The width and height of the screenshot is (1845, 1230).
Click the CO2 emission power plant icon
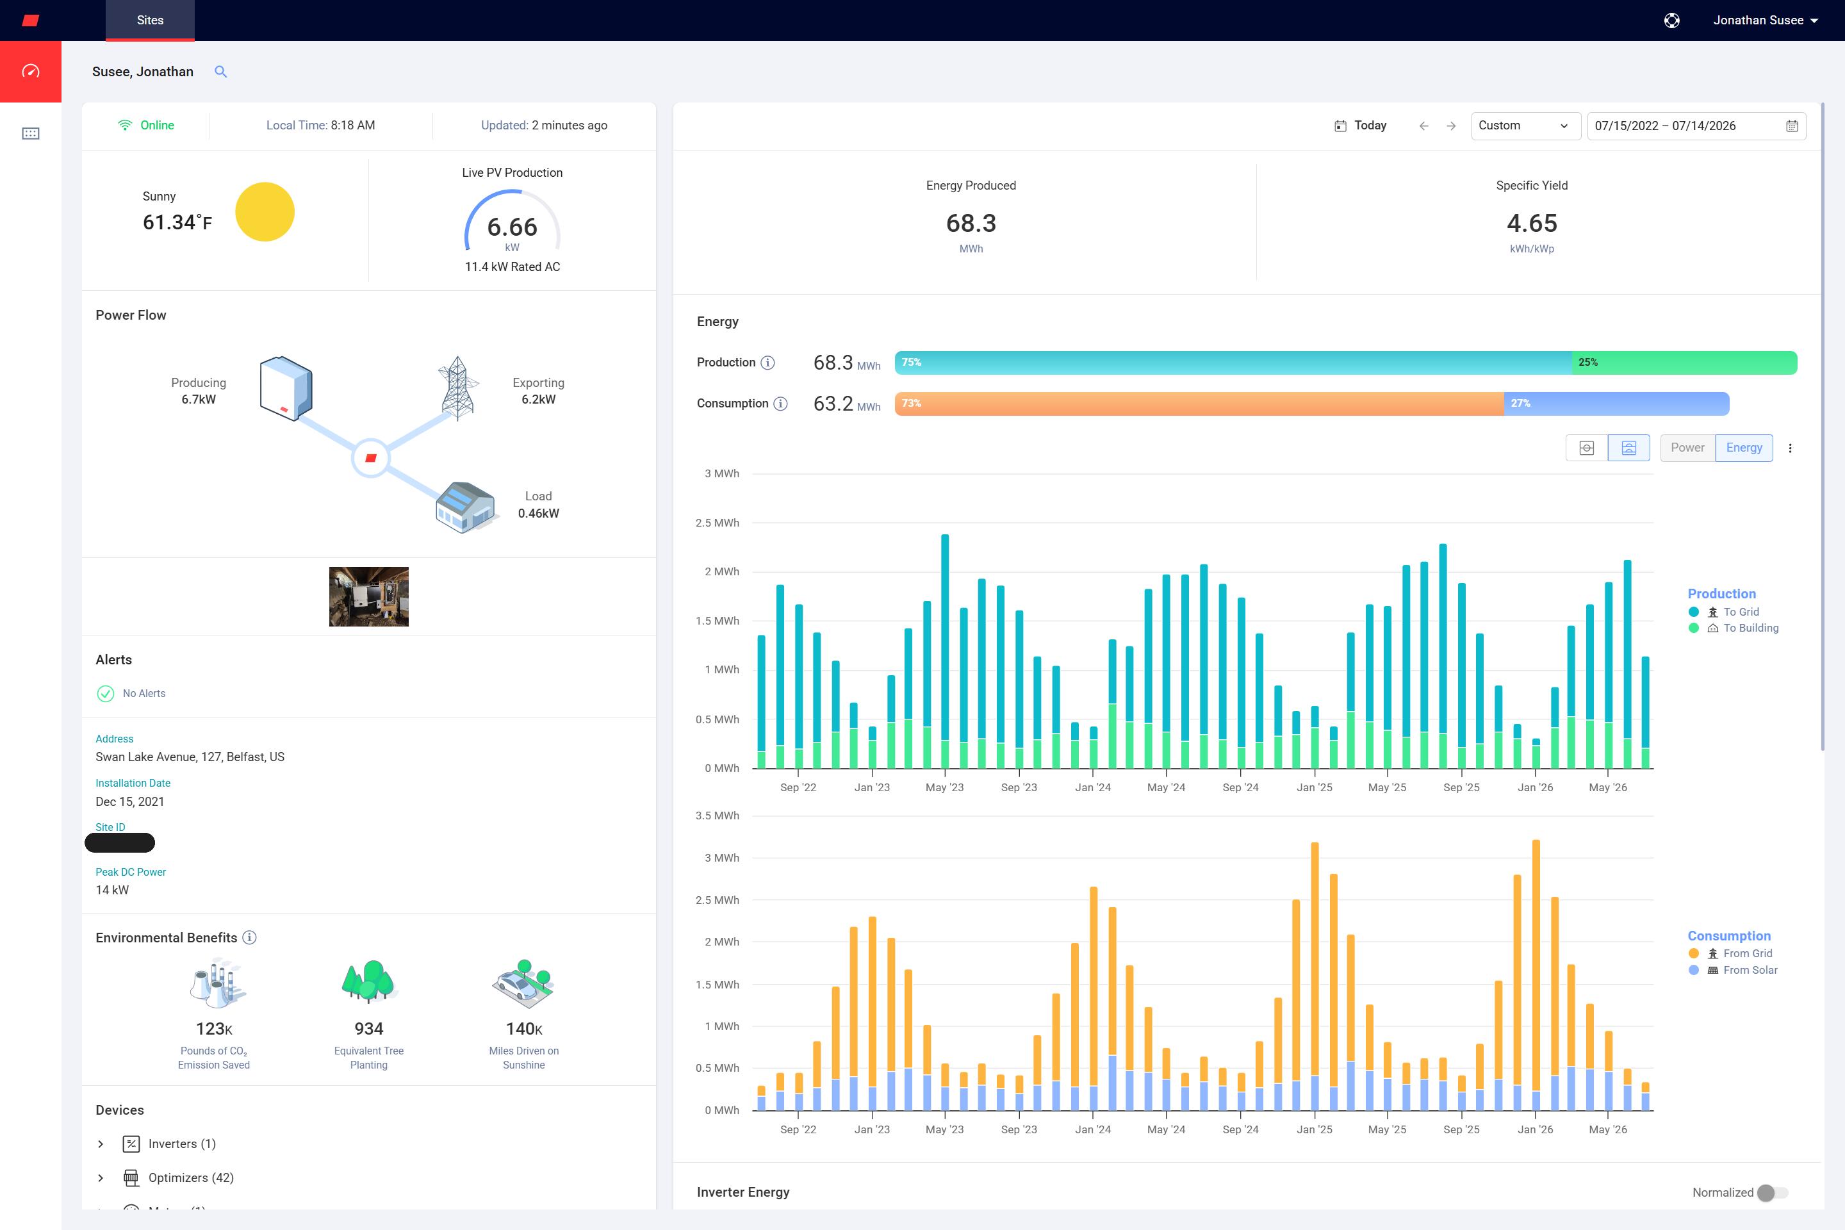[217, 982]
